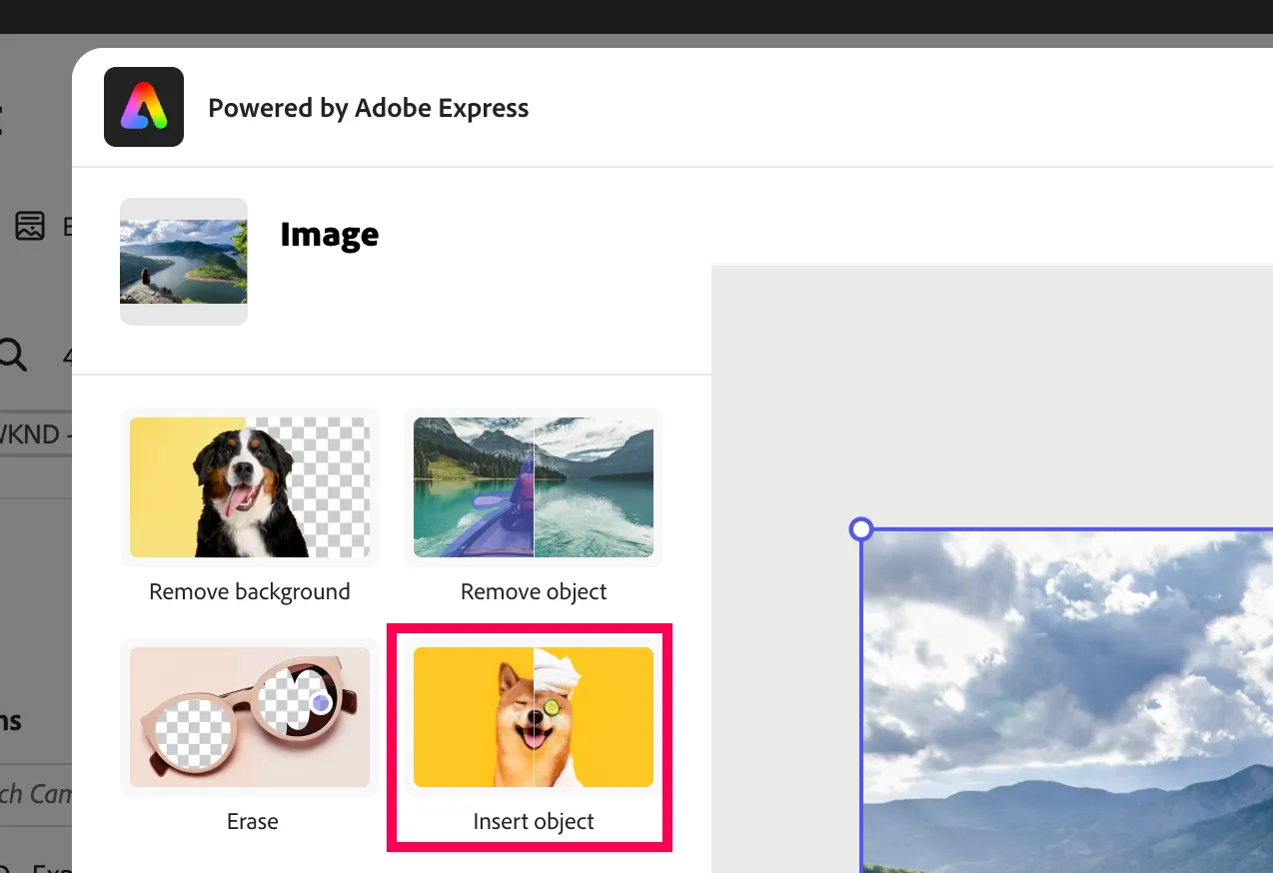Screen dimensions: 1273x873
Task: Open the Remove background tool
Action: pos(250,487)
